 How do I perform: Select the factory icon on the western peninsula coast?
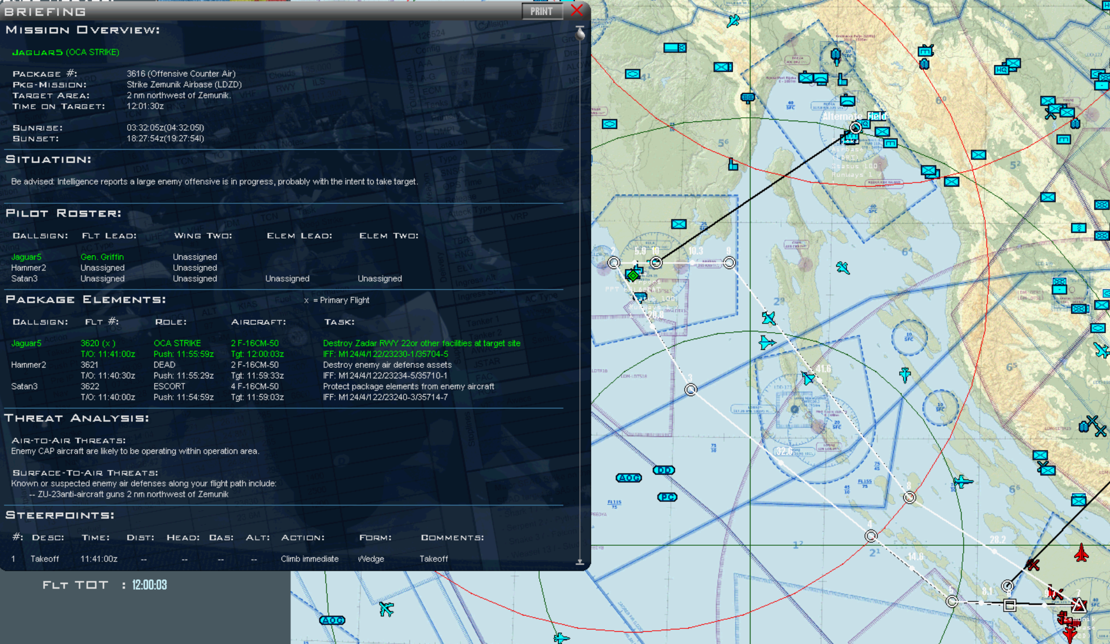733,165
